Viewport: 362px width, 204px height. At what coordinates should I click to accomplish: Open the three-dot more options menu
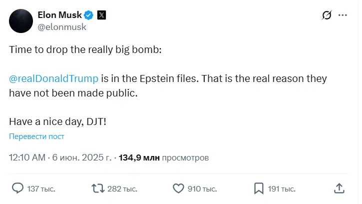coord(343,15)
